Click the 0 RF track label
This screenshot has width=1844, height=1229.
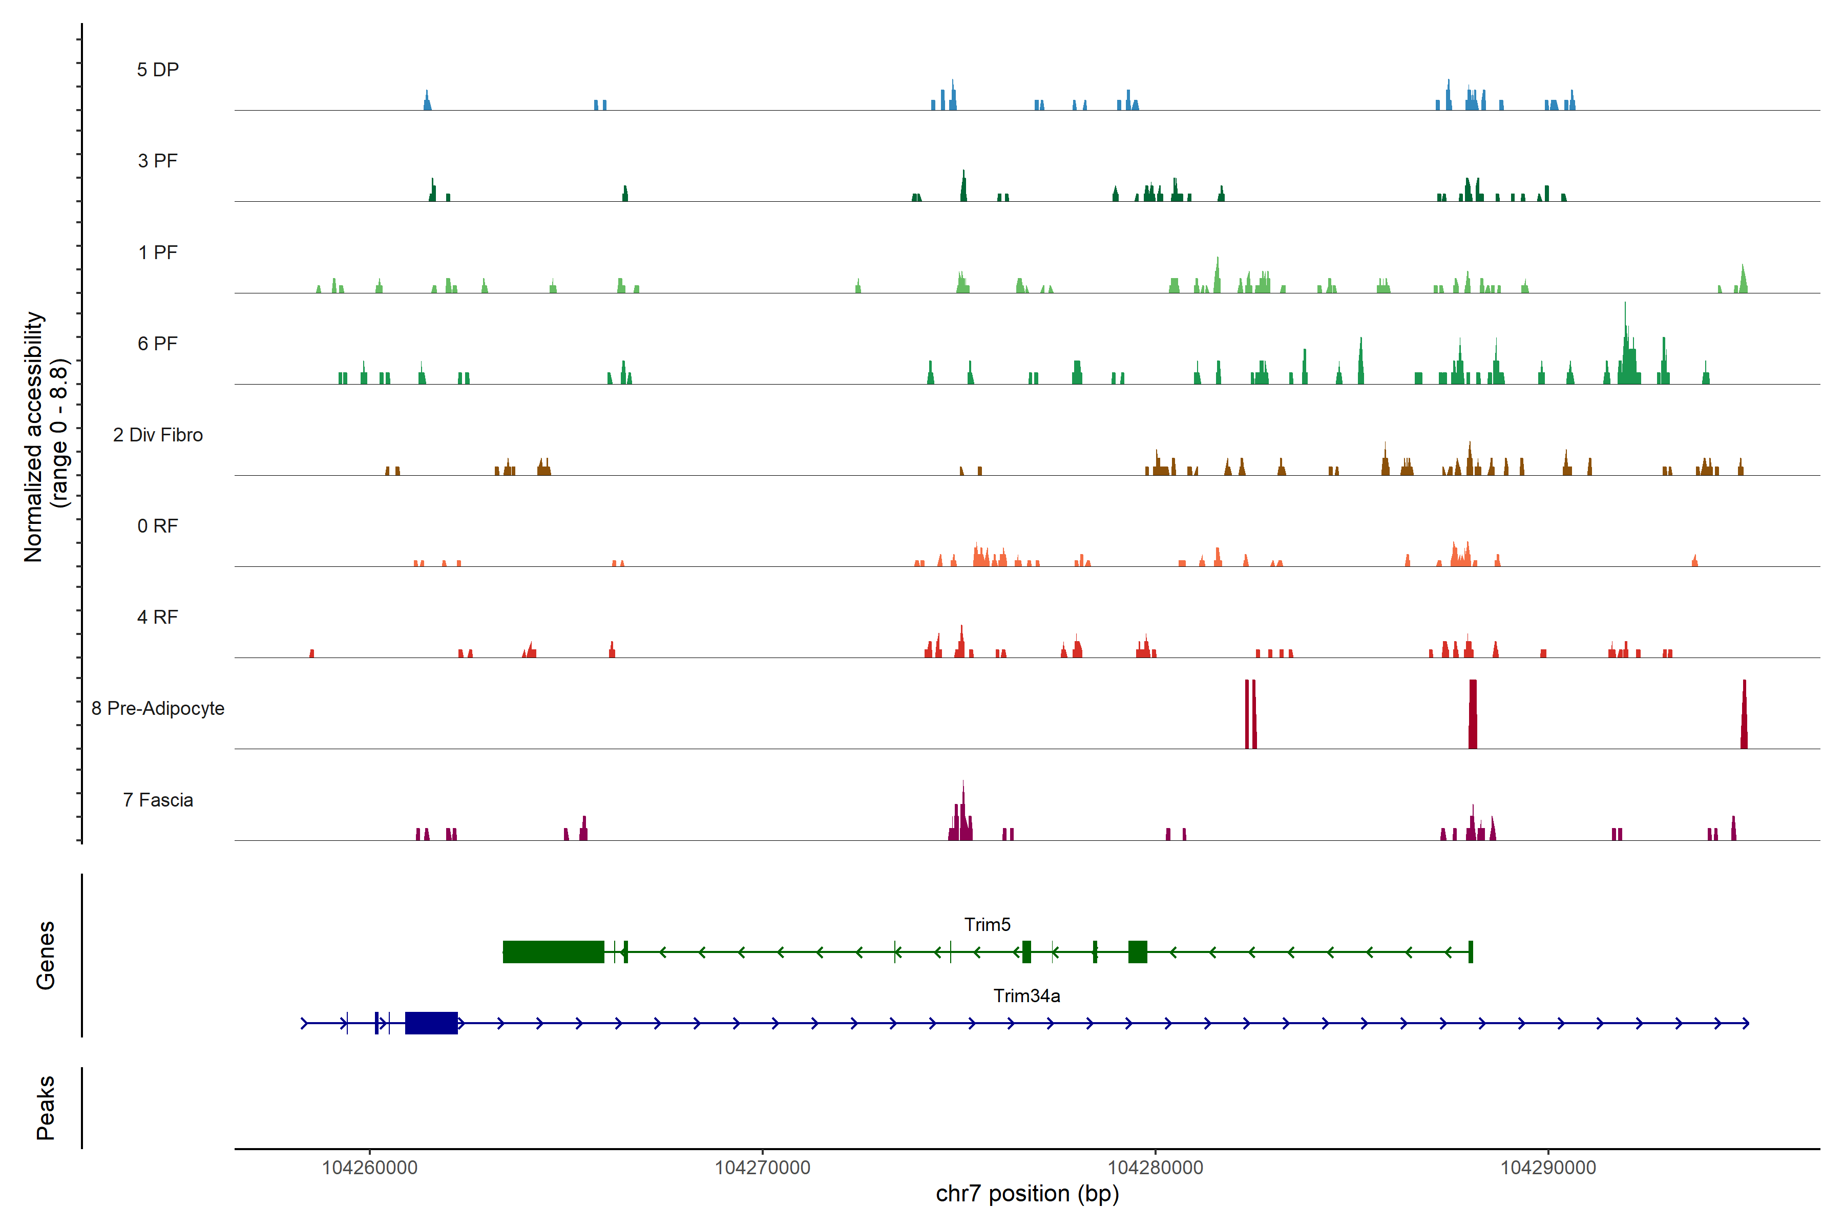click(158, 526)
